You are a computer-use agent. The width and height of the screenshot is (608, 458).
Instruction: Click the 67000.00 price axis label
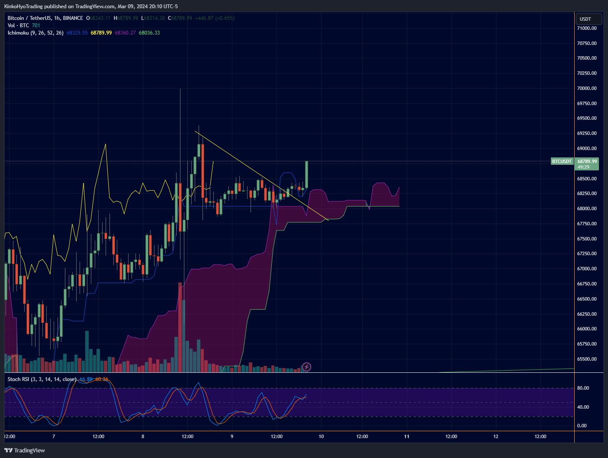point(587,269)
